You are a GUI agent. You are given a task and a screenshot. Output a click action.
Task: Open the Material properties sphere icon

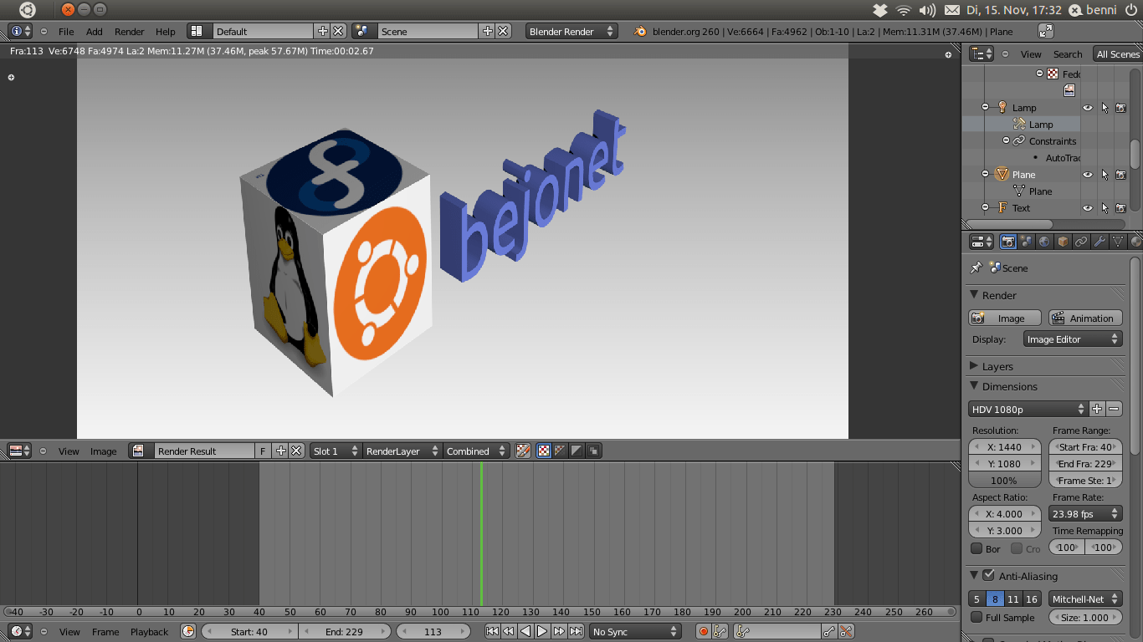[1135, 242]
